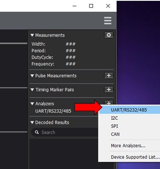The height and width of the screenshot is (169, 160).
Task: Click the Width: label
Action: (38, 44)
